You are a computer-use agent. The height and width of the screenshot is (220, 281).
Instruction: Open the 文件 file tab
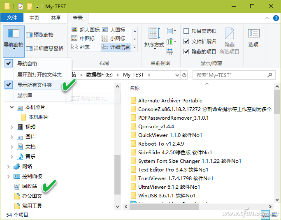click(12, 18)
